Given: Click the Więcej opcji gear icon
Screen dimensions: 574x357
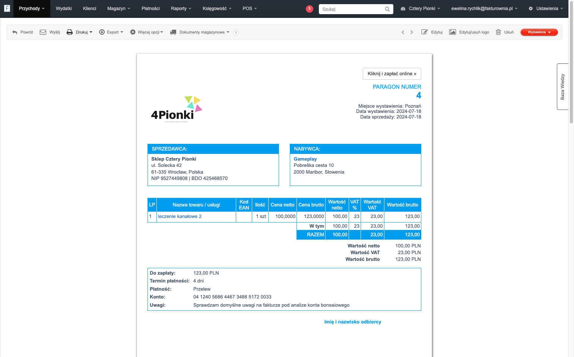Looking at the screenshot, I should (133, 32).
